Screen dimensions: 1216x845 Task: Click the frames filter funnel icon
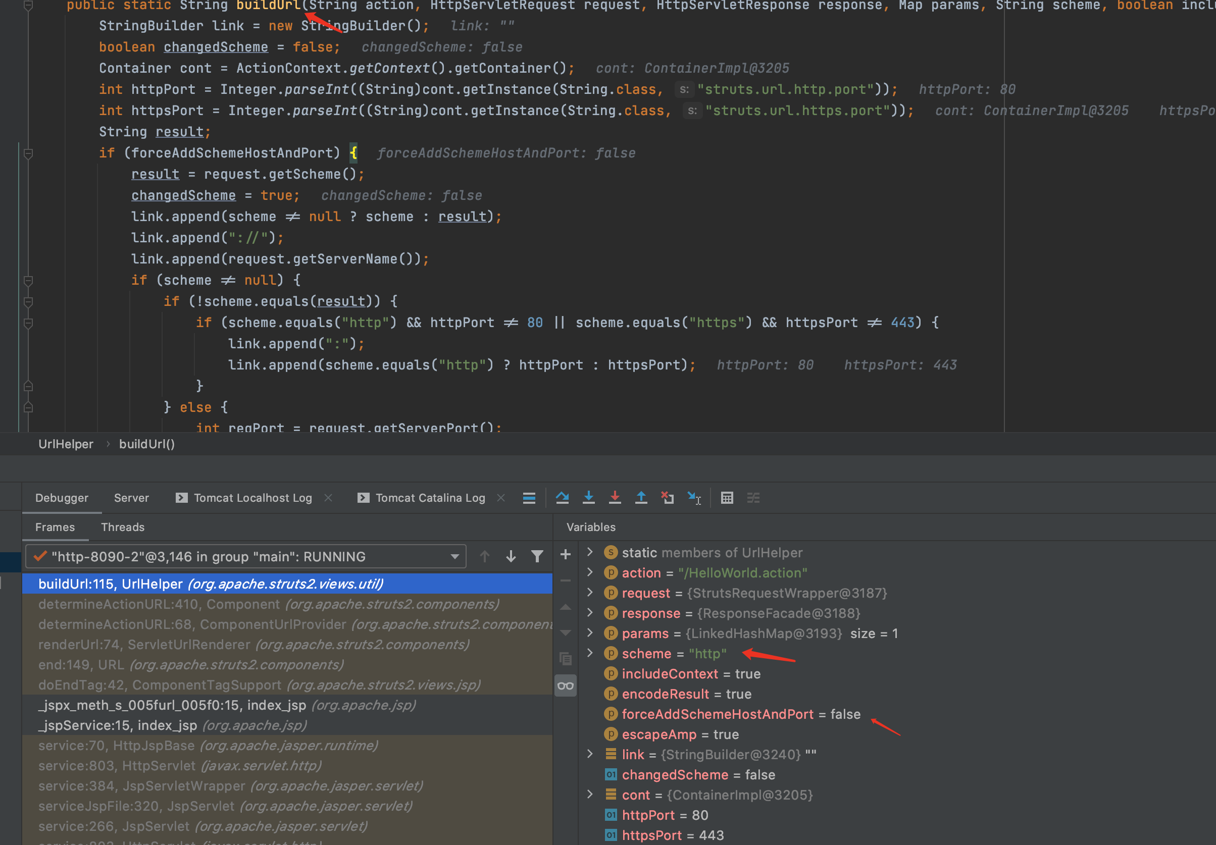click(x=537, y=556)
